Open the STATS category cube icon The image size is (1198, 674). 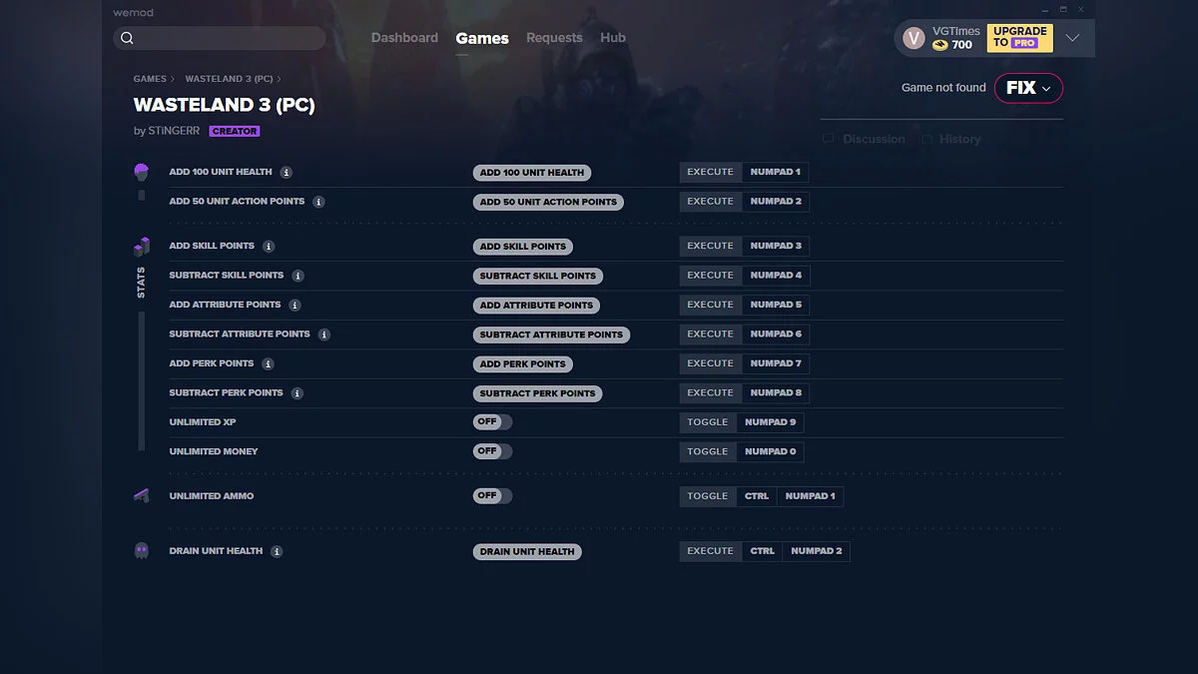[x=142, y=246]
